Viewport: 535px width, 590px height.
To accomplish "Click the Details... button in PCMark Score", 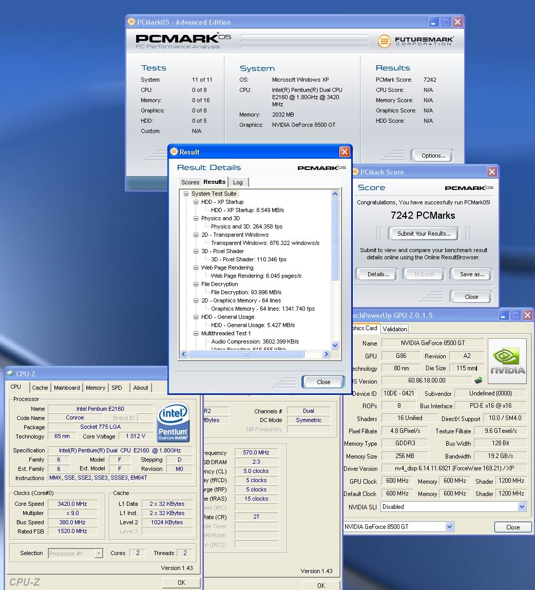I will 378,274.
